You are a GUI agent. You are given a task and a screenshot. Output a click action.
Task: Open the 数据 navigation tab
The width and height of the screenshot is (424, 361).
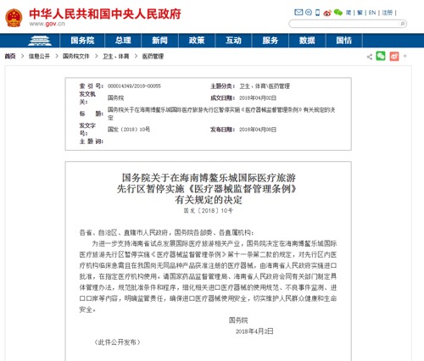coord(307,41)
